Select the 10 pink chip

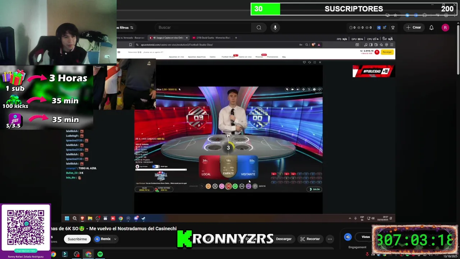pos(221,186)
